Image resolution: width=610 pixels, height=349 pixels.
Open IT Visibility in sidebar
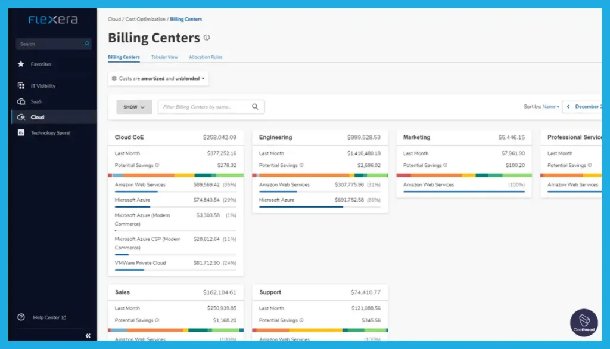click(43, 86)
